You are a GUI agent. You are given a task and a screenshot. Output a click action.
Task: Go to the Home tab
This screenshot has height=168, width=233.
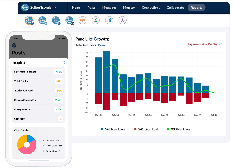coord(76,8)
